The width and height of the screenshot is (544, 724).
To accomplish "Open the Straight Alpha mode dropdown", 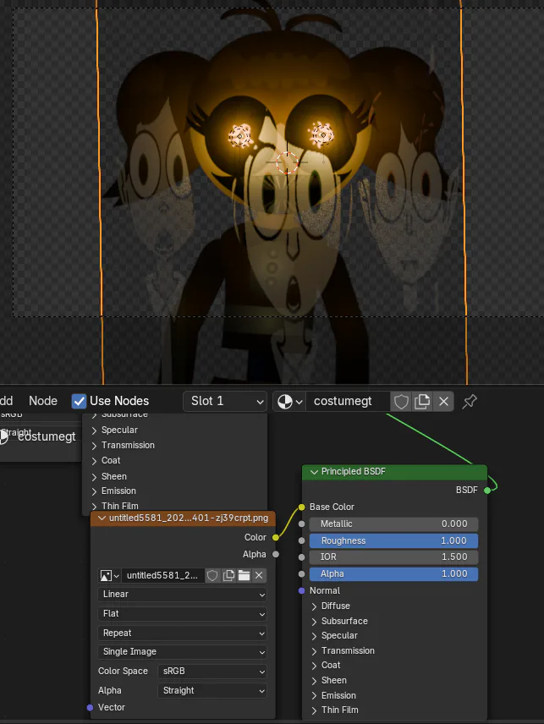I will point(212,691).
